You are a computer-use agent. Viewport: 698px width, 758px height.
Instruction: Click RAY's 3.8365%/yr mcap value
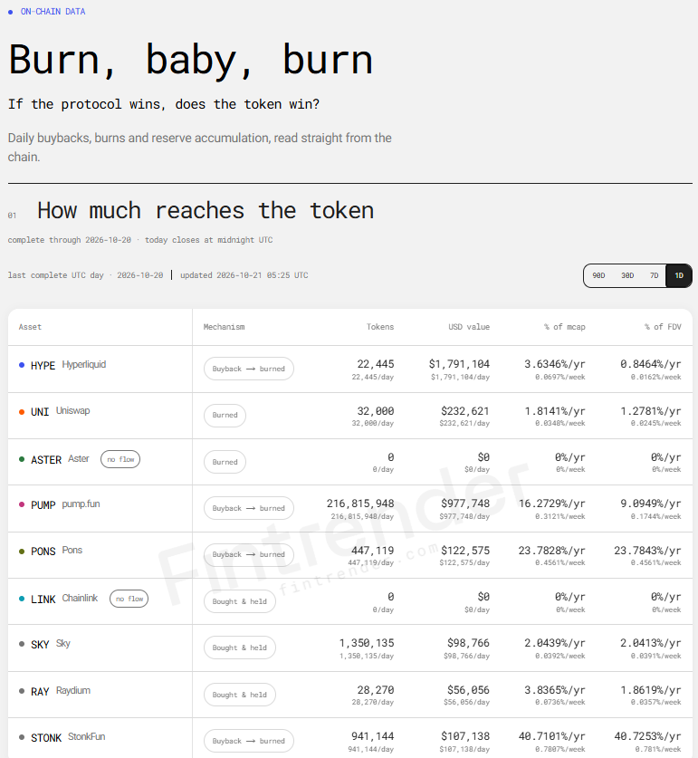click(555, 690)
